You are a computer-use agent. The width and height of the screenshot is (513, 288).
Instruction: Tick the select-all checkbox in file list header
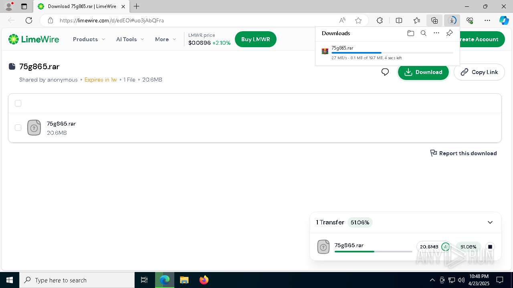point(18,103)
